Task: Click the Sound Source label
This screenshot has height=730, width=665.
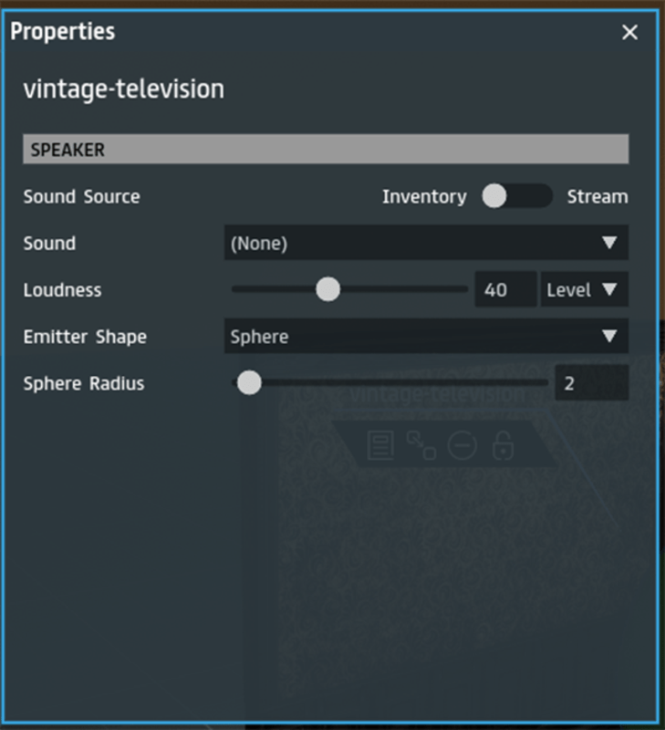Action: tap(82, 196)
